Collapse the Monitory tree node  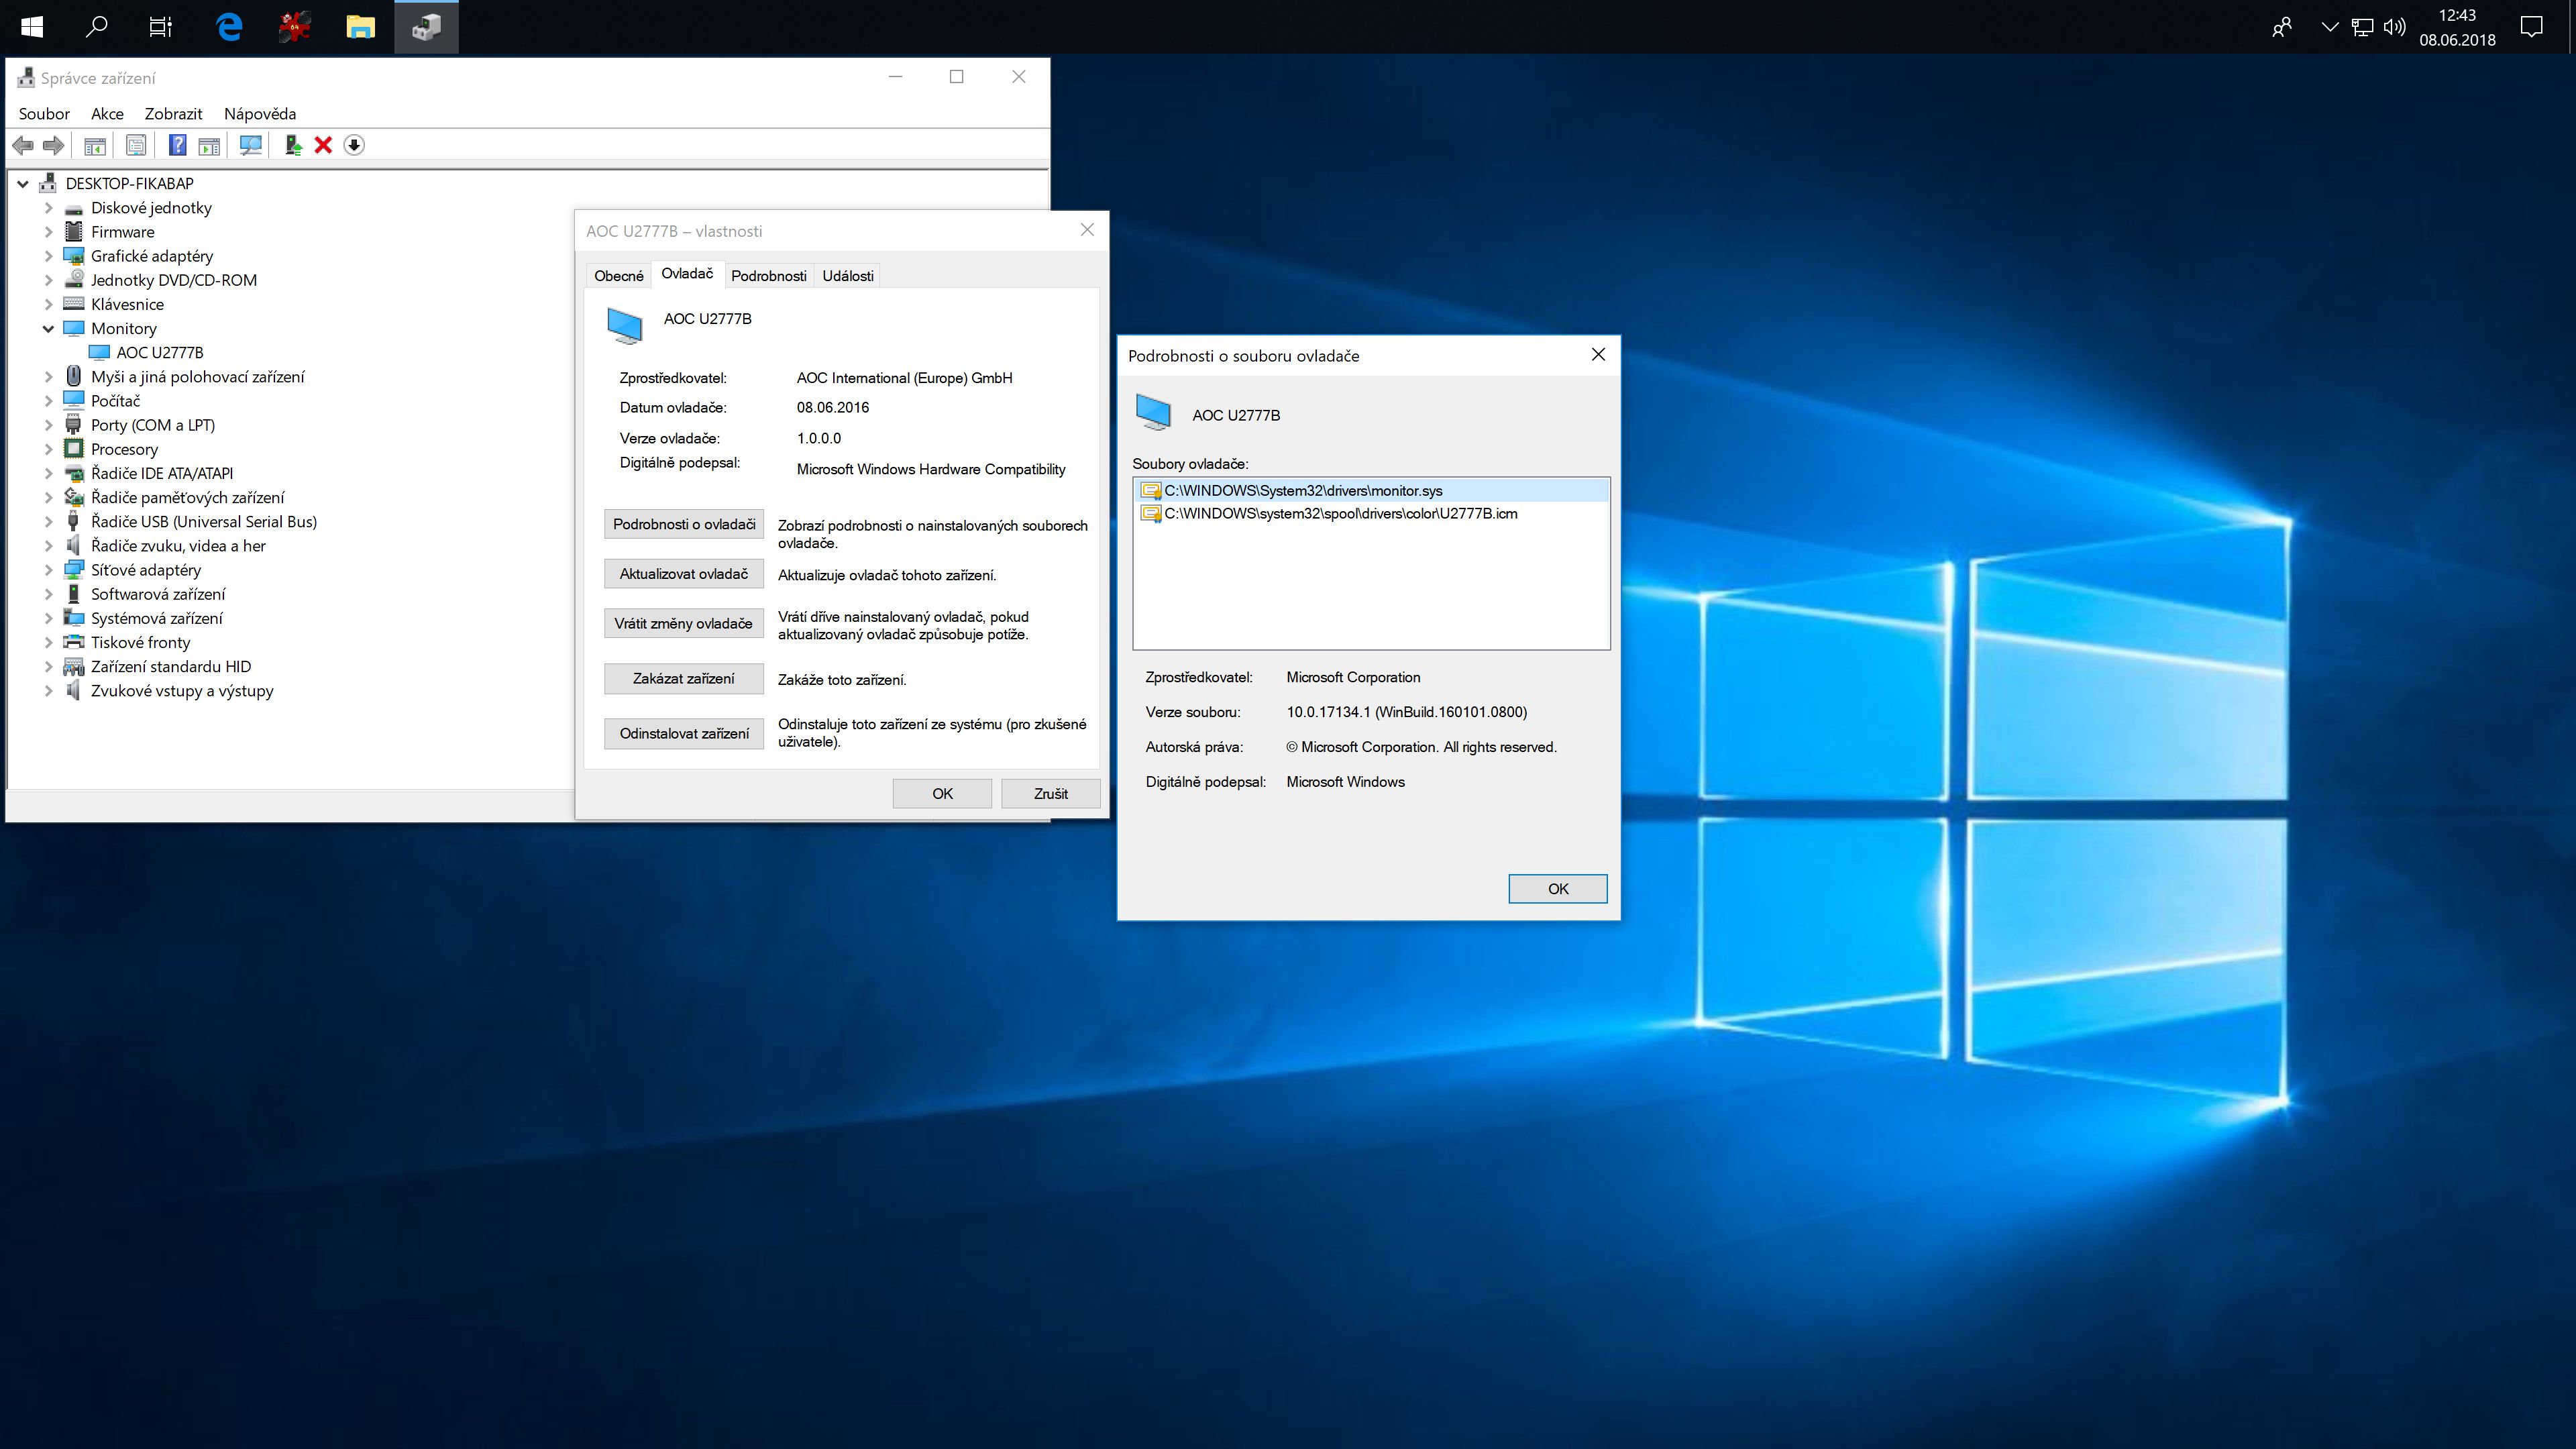point(48,329)
